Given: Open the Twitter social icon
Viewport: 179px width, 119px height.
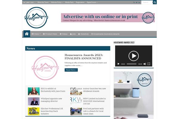Looking at the screenshot, I should pyautogui.click(x=137, y=2).
